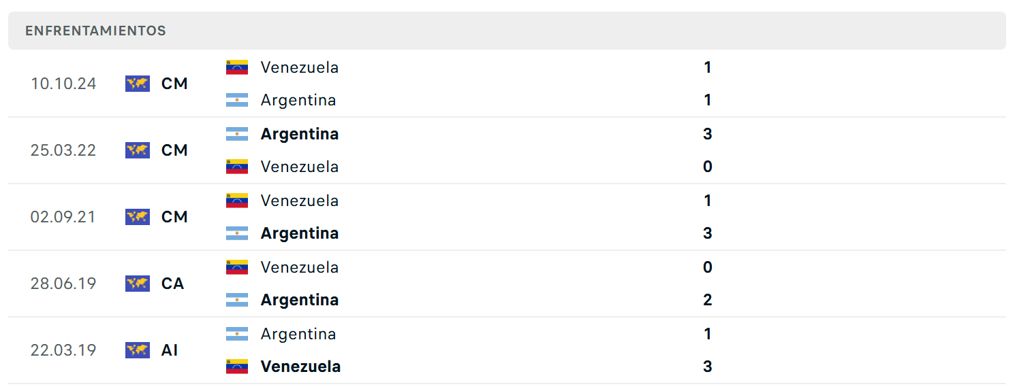Open the match dated 02.09.21

coord(507,217)
